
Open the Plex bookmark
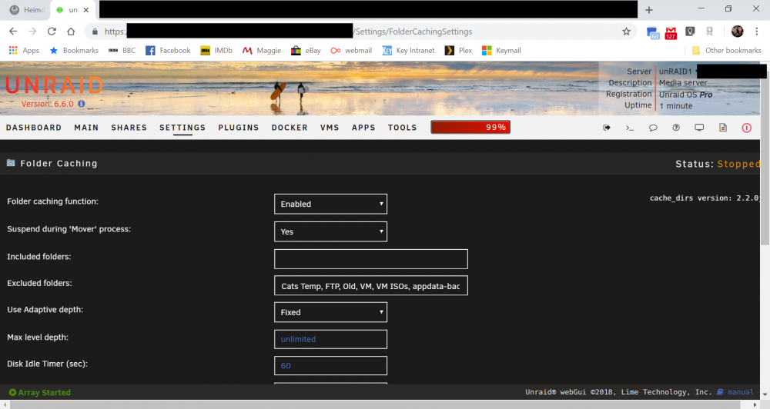click(x=458, y=51)
